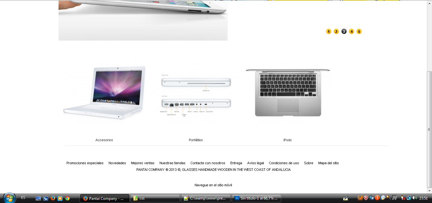Click the orange warning alert tray icon
Image resolution: width=432 pixels, height=203 pixels.
[x=377, y=198]
